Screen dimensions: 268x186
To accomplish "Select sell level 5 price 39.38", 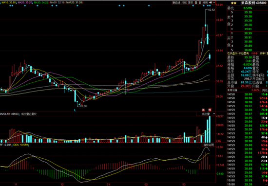I will point(248,12).
